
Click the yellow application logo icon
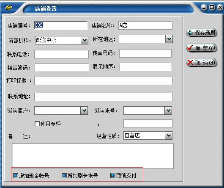(8, 8)
